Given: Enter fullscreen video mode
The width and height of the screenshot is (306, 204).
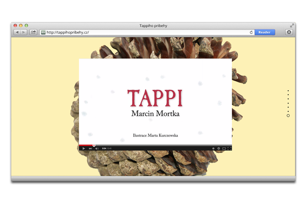Looking at the screenshot, I should click(230, 149).
